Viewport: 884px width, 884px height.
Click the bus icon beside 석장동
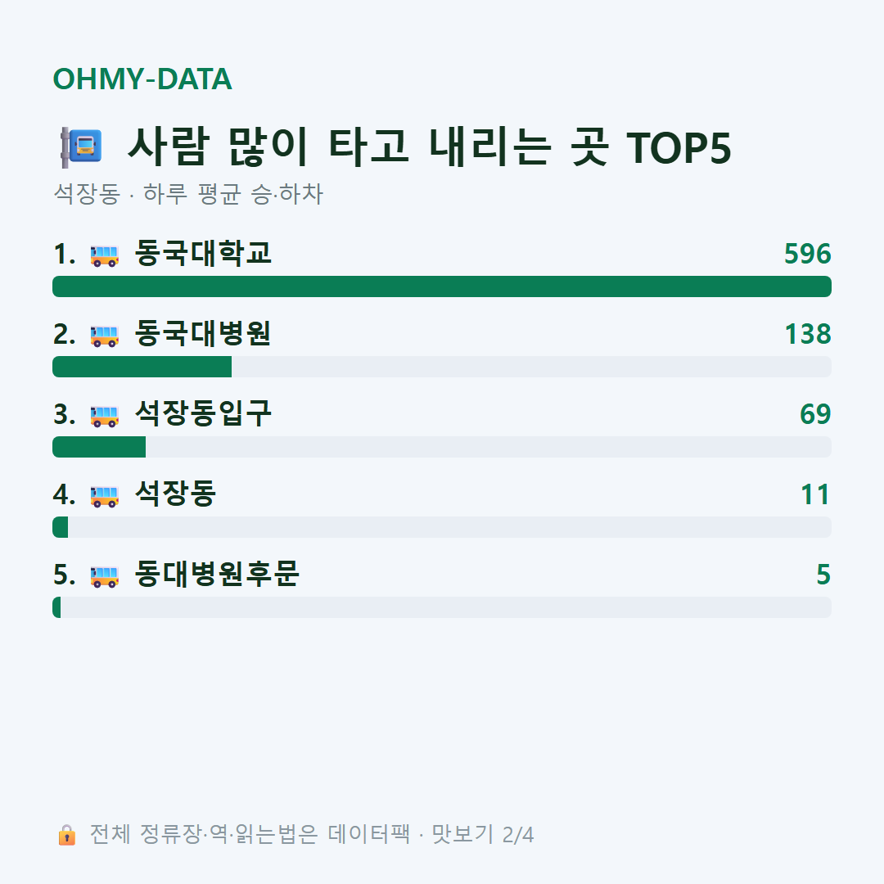coord(104,496)
